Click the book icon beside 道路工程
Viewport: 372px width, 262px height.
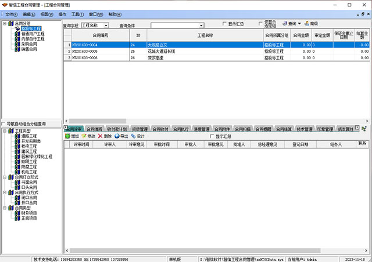(17, 136)
